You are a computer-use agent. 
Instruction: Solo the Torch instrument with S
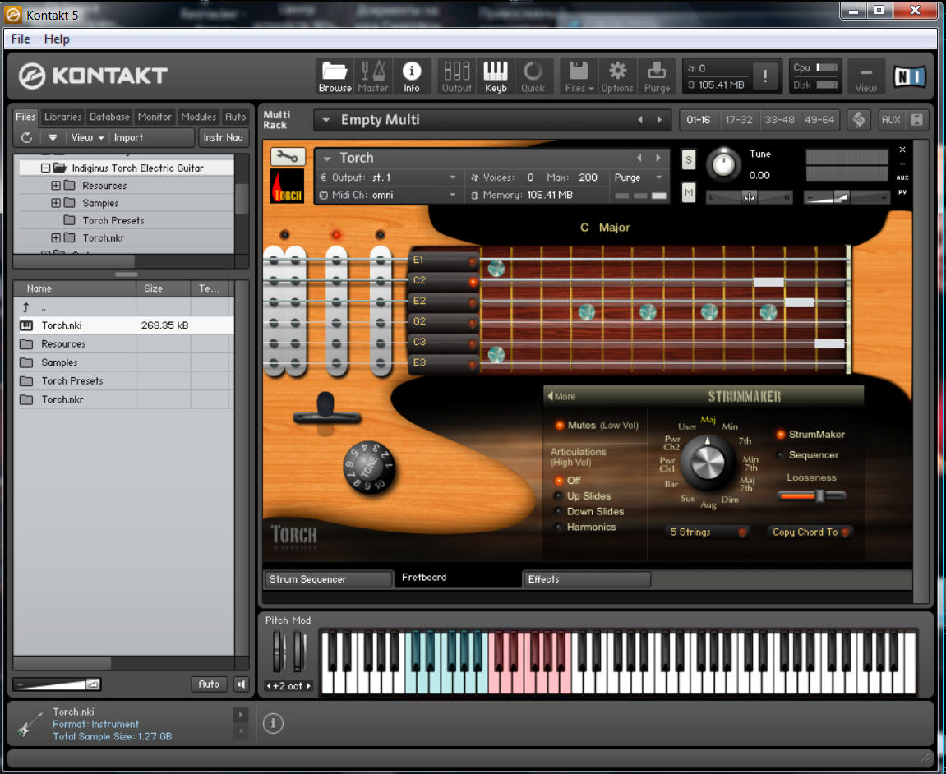(689, 160)
